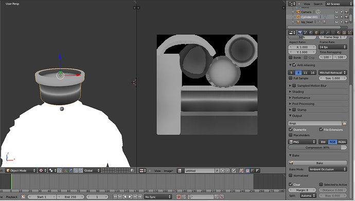Open the outliner Search menu

318,4
